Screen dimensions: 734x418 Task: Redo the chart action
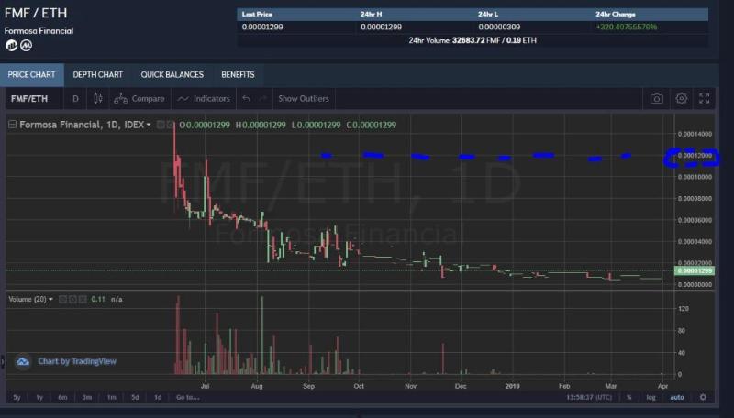click(x=263, y=99)
